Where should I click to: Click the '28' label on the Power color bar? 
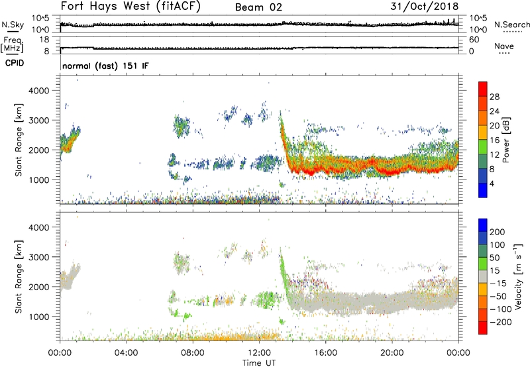(494, 97)
